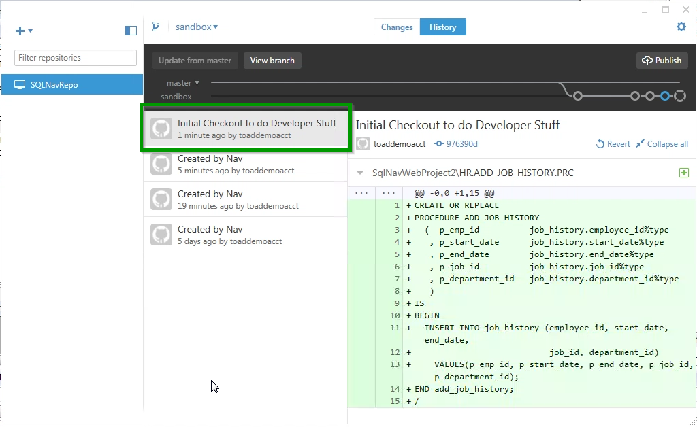Select the SQLNavRepo repository

pos(72,85)
